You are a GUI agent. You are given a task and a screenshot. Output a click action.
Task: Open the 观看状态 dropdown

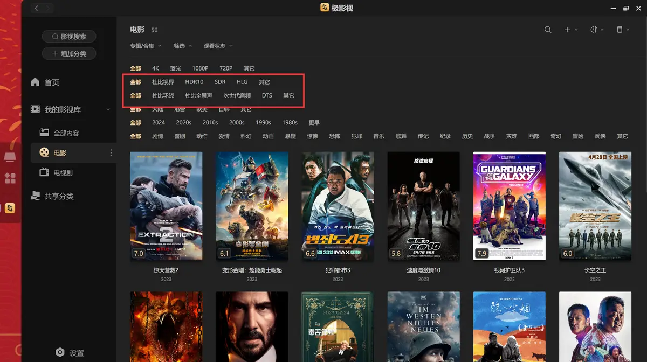[x=218, y=46]
